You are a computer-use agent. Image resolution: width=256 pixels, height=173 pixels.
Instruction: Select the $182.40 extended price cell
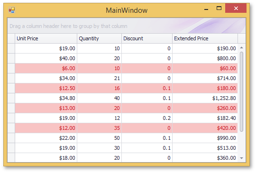(205, 118)
